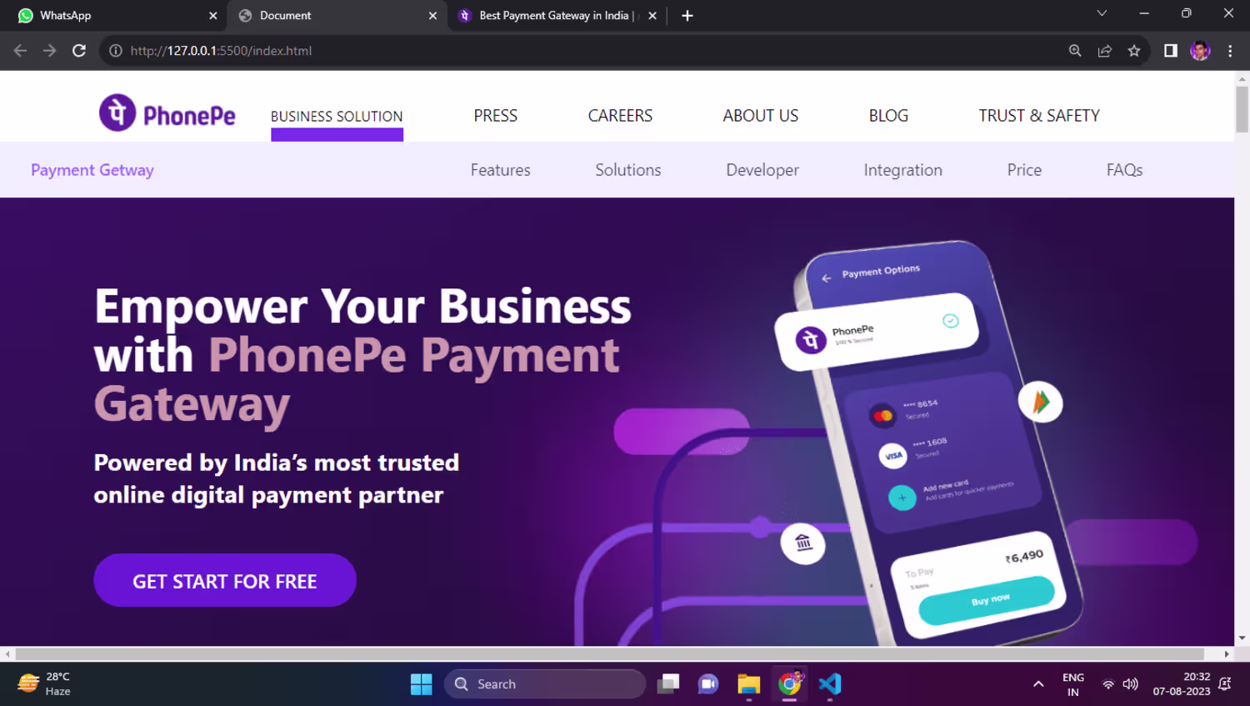Click the horizontal page scrollbar
The image size is (1250, 706).
[x=609, y=654]
